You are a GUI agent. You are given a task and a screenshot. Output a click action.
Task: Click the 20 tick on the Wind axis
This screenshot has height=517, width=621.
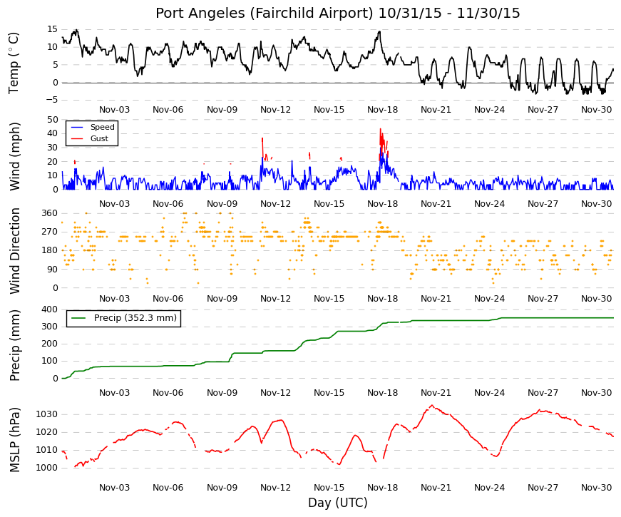click(x=52, y=162)
